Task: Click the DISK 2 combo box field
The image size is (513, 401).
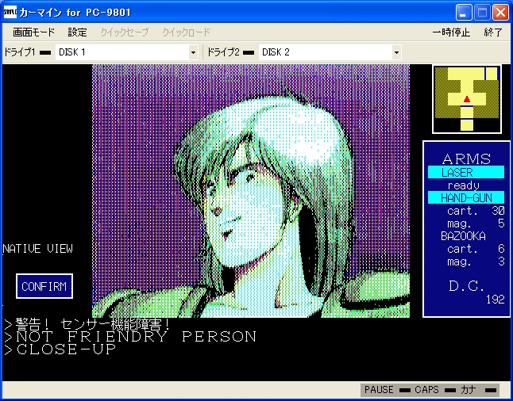Action: [330, 52]
